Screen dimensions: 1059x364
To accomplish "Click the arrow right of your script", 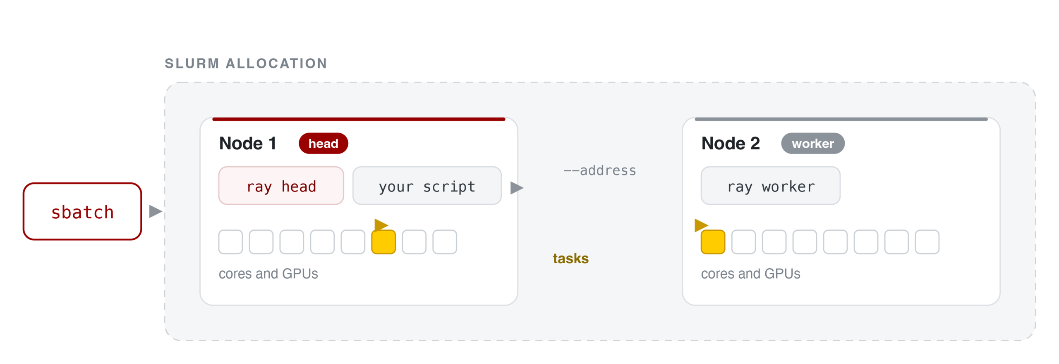I will 516,188.
